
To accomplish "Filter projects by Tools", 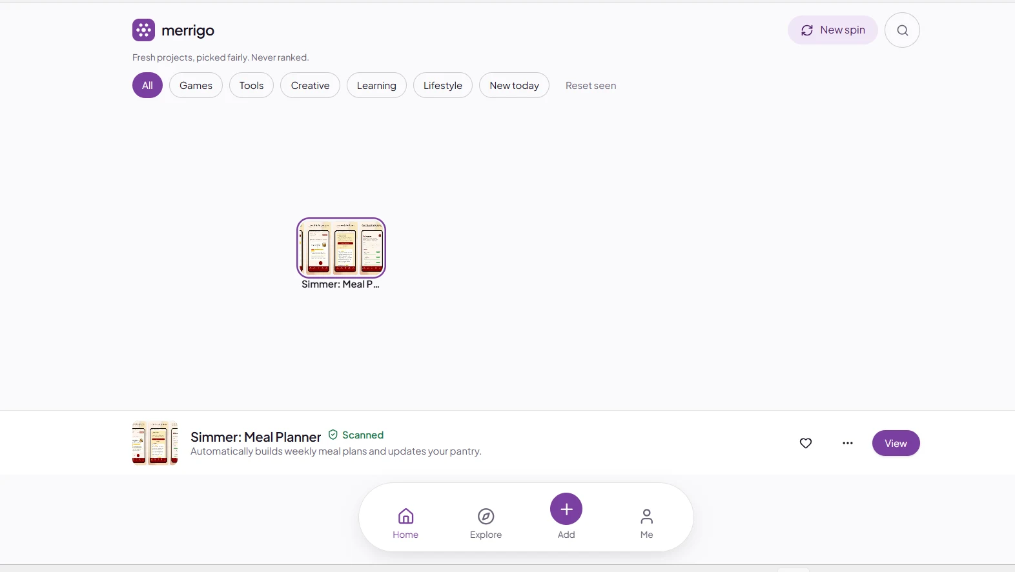I will tap(251, 85).
